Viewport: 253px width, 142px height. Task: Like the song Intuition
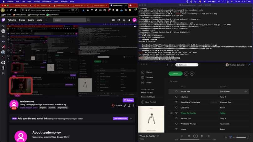point(176,97)
